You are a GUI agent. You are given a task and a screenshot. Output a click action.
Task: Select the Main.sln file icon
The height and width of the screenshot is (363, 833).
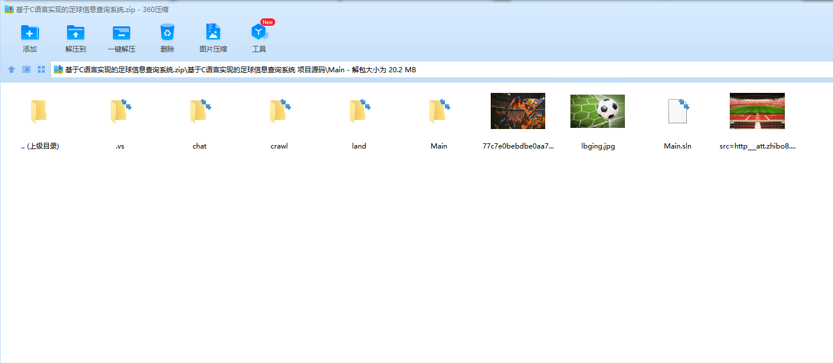click(678, 111)
